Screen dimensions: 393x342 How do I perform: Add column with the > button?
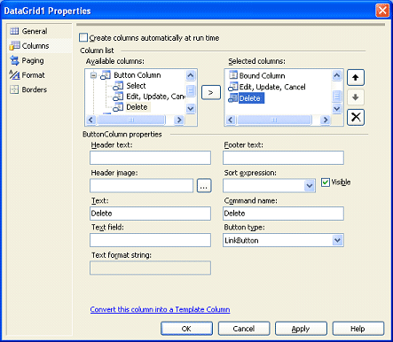coord(211,92)
